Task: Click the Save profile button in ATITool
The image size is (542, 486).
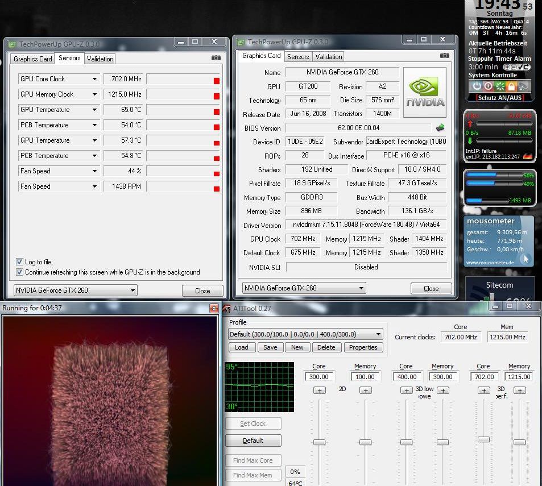Action: point(270,347)
